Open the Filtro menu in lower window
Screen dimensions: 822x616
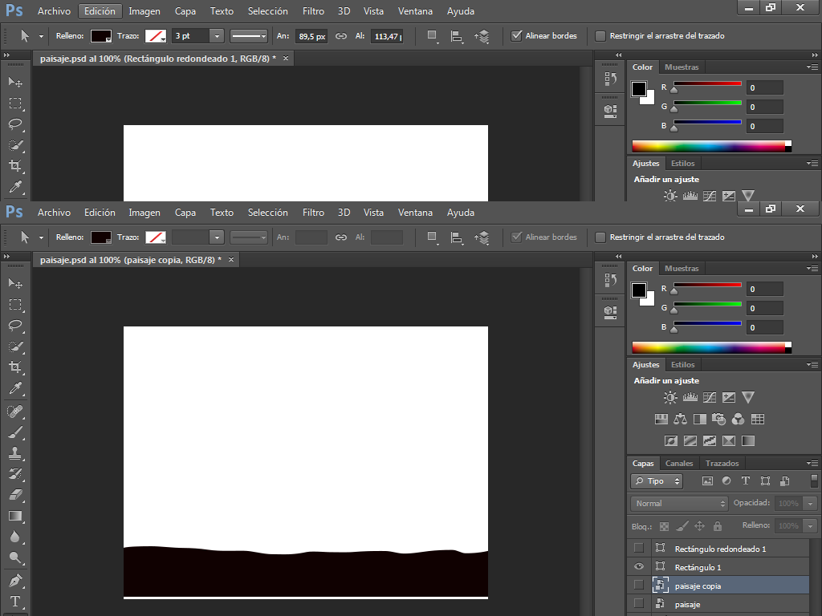(x=313, y=212)
